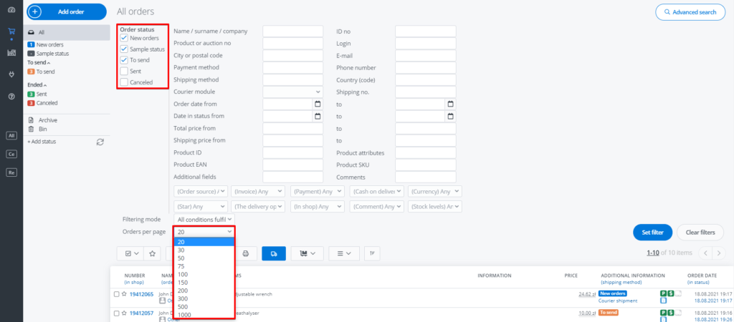Apply filters with Set filter
The height and width of the screenshot is (322, 734).
(652, 233)
